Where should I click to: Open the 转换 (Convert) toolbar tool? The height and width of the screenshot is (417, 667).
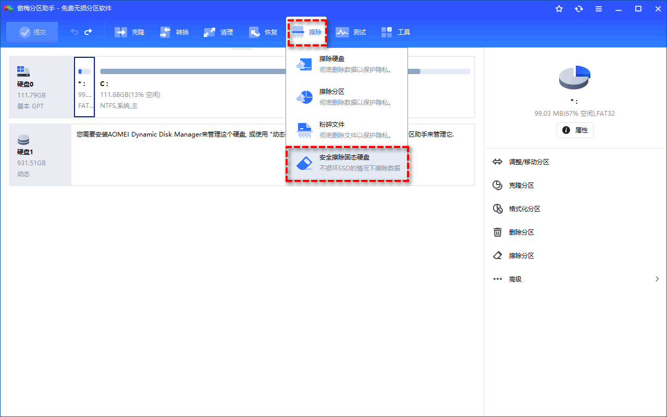pyautogui.click(x=175, y=32)
